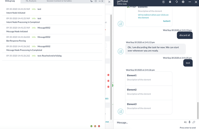
Task: Click the green status dot in debug panel
Action: click(x=91, y=126)
